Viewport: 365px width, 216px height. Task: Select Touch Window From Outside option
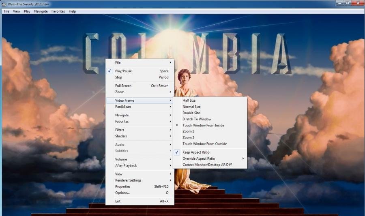pos(210,144)
